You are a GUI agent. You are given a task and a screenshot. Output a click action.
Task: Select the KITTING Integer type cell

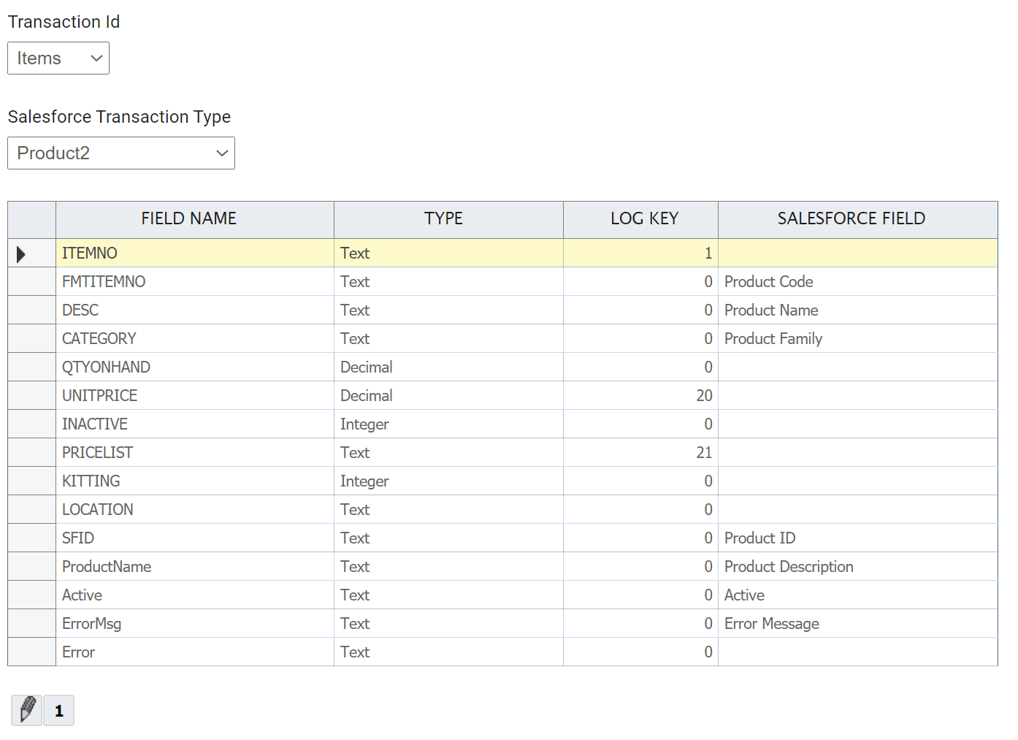pyautogui.click(x=448, y=481)
